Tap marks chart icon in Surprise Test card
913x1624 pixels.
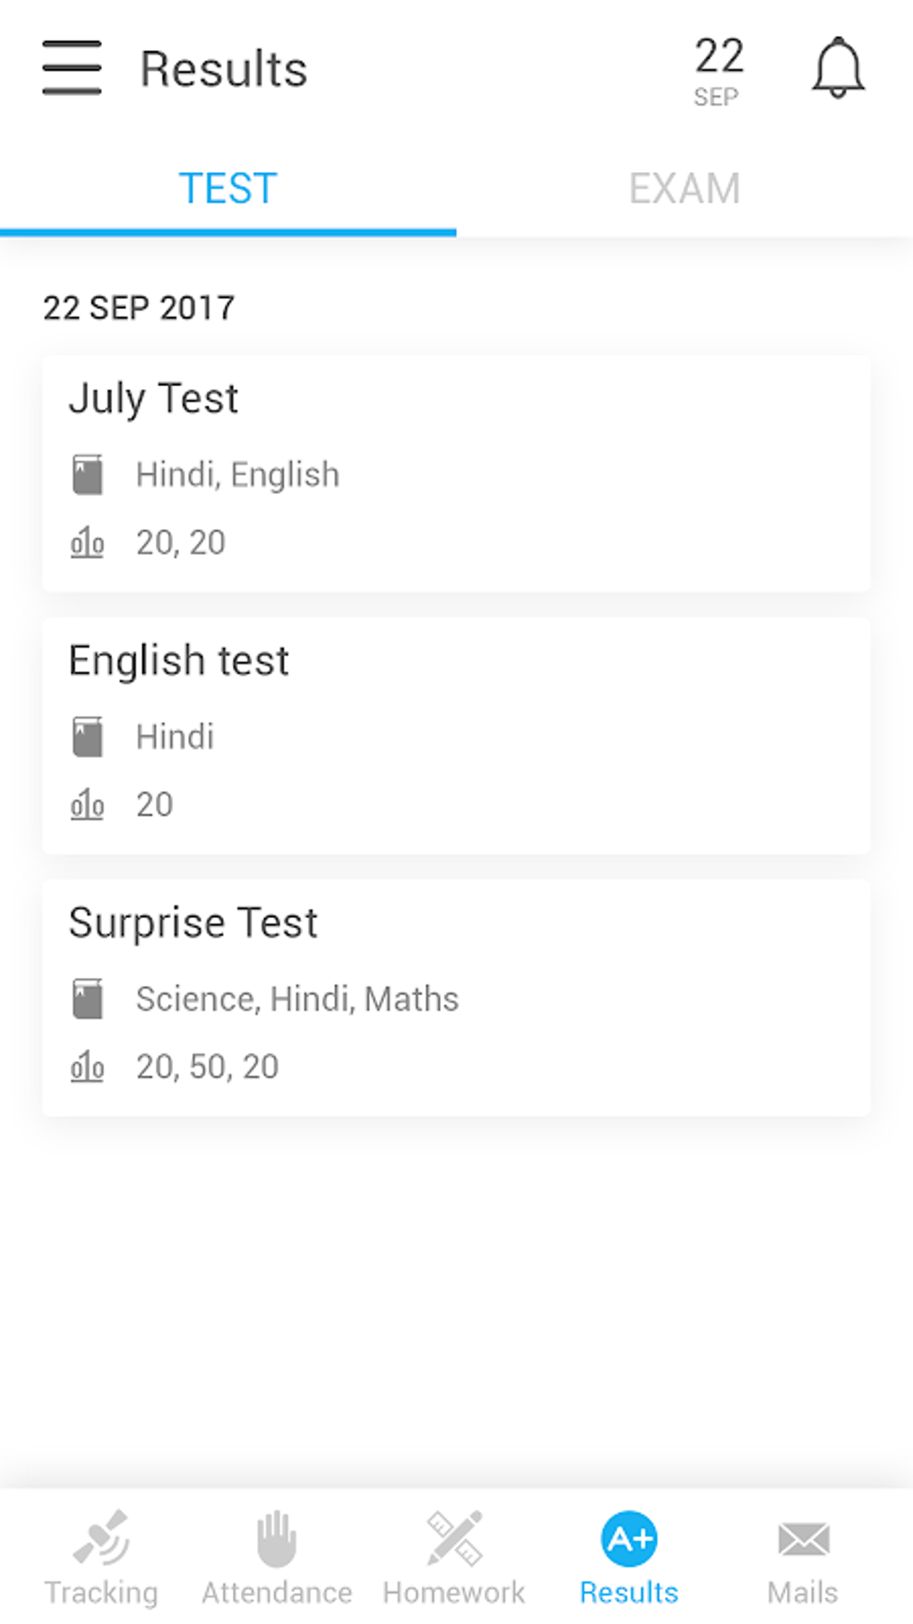88,1067
